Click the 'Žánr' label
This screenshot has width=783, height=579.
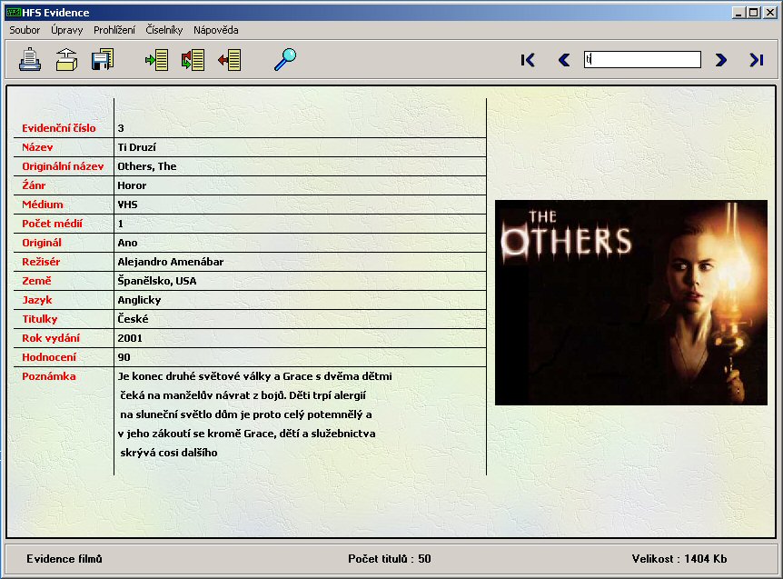pyautogui.click(x=34, y=185)
